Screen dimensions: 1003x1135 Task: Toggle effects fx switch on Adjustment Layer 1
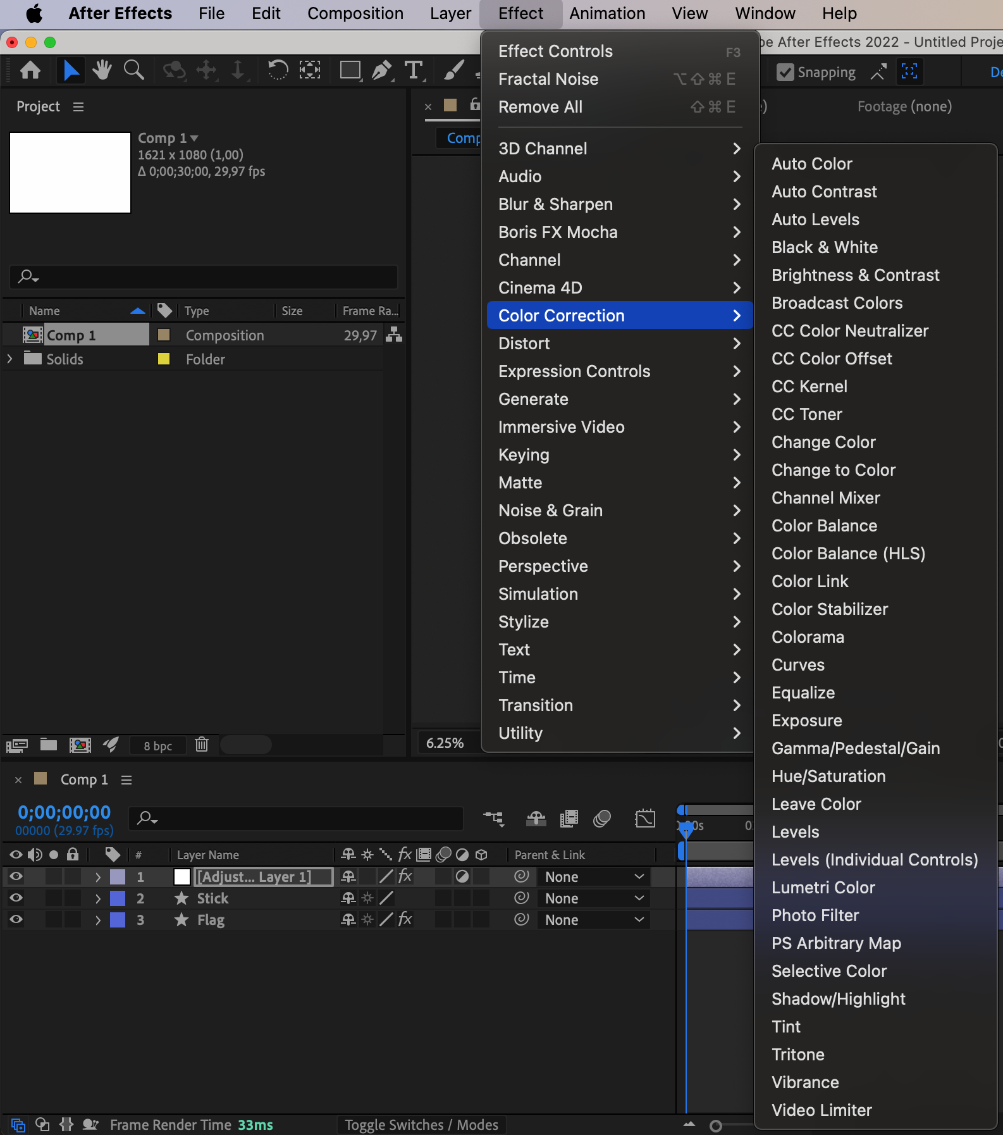pyautogui.click(x=405, y=876)
